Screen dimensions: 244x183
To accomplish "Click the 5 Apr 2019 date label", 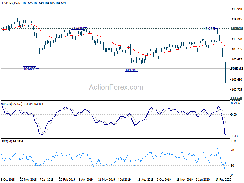I will point(86,180).
